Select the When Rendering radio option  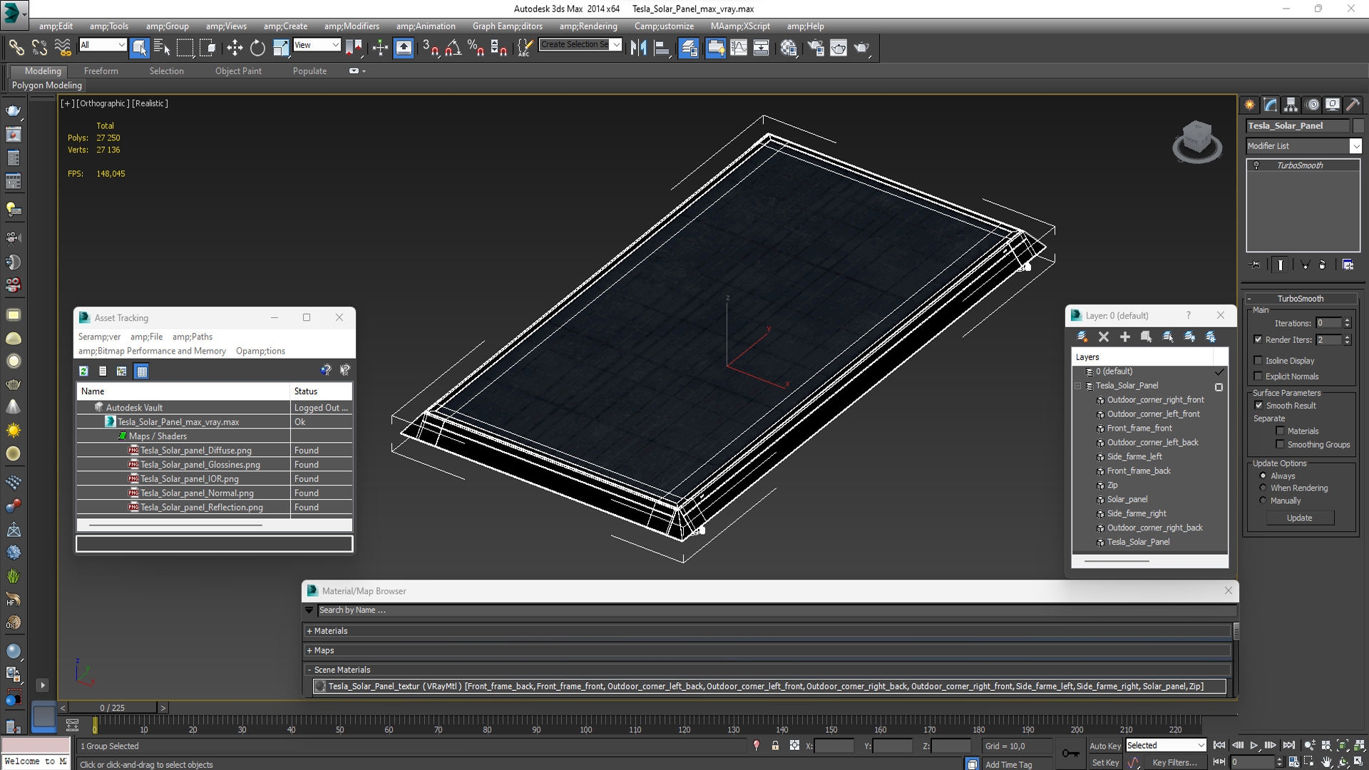tap(1263, 488)
